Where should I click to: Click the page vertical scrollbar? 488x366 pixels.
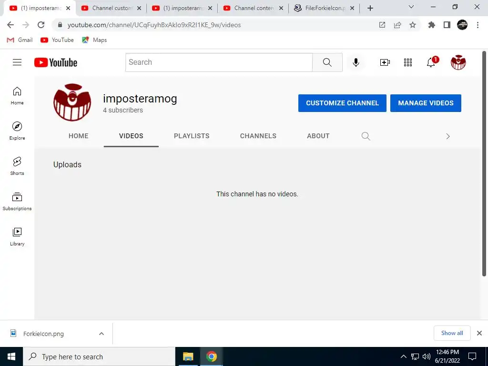pyautogui.click(x=484, y=164)
